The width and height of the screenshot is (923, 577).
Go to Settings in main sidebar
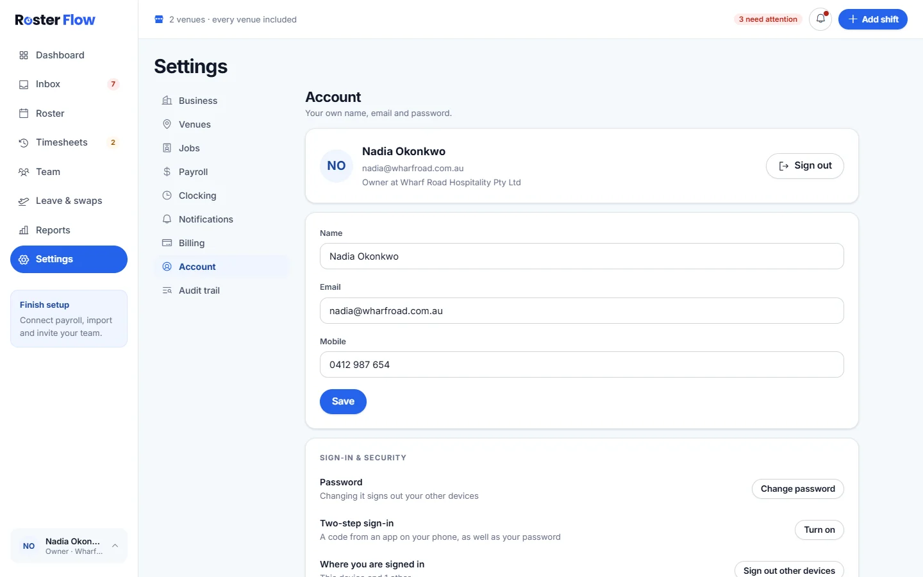[x=69, y=259]
